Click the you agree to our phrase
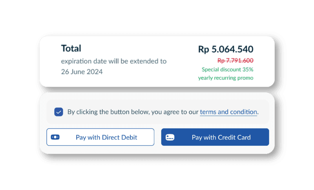This screenshot has width=314, height=190. point(175,112)
